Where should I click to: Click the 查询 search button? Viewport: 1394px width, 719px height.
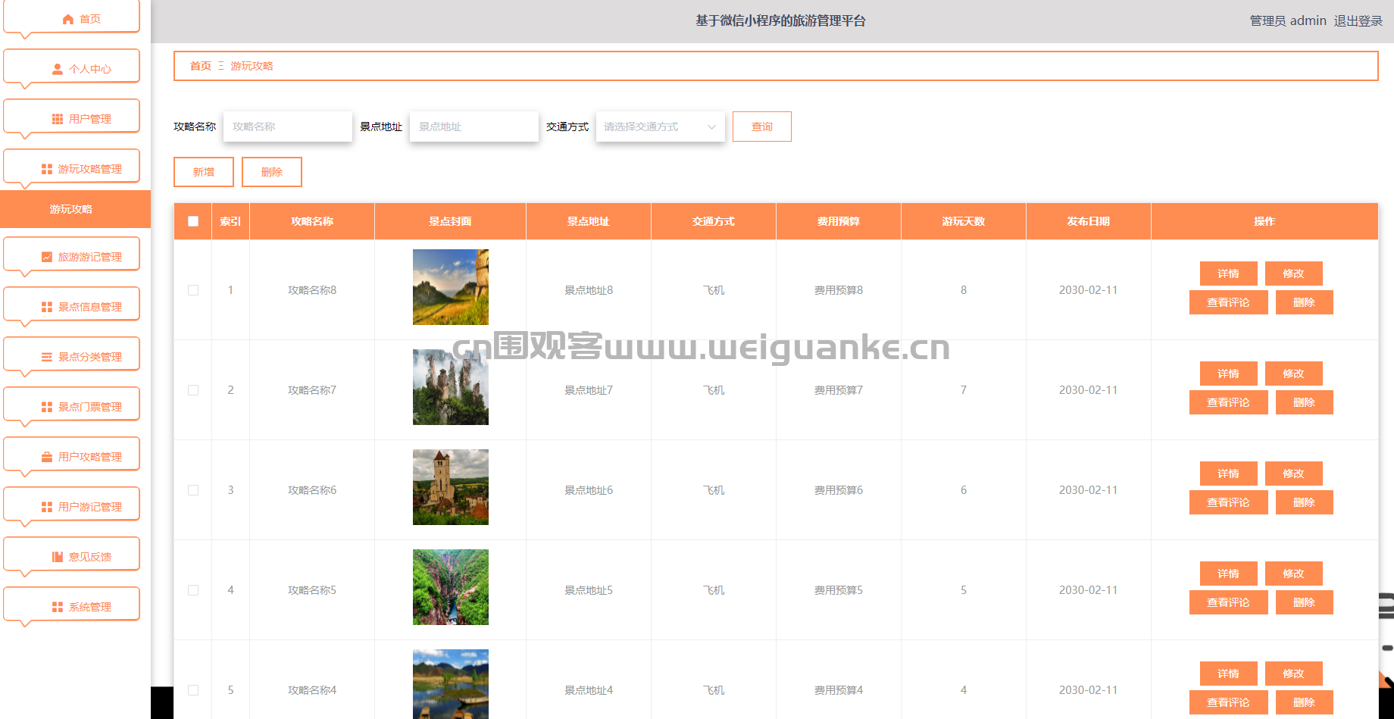[x=761, y=127]
